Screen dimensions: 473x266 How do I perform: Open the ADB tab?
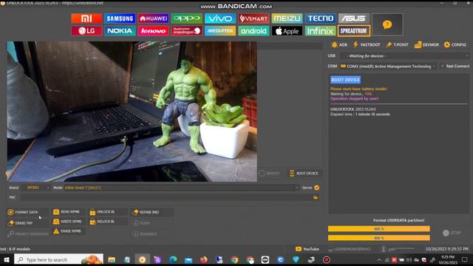coord(339,44)
